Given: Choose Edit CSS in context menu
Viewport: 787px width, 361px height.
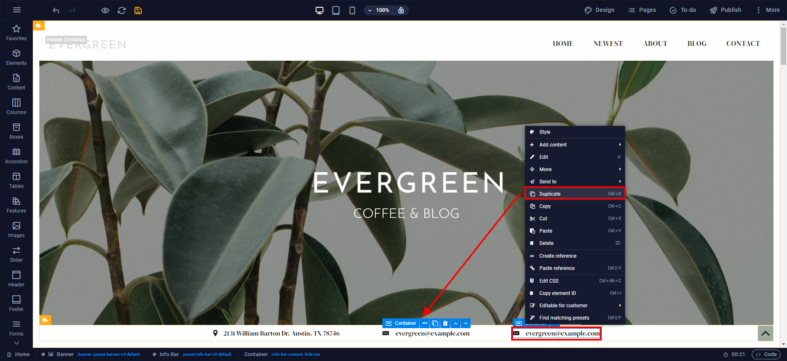Looking at the screenshot, I should tap(575, 281).
